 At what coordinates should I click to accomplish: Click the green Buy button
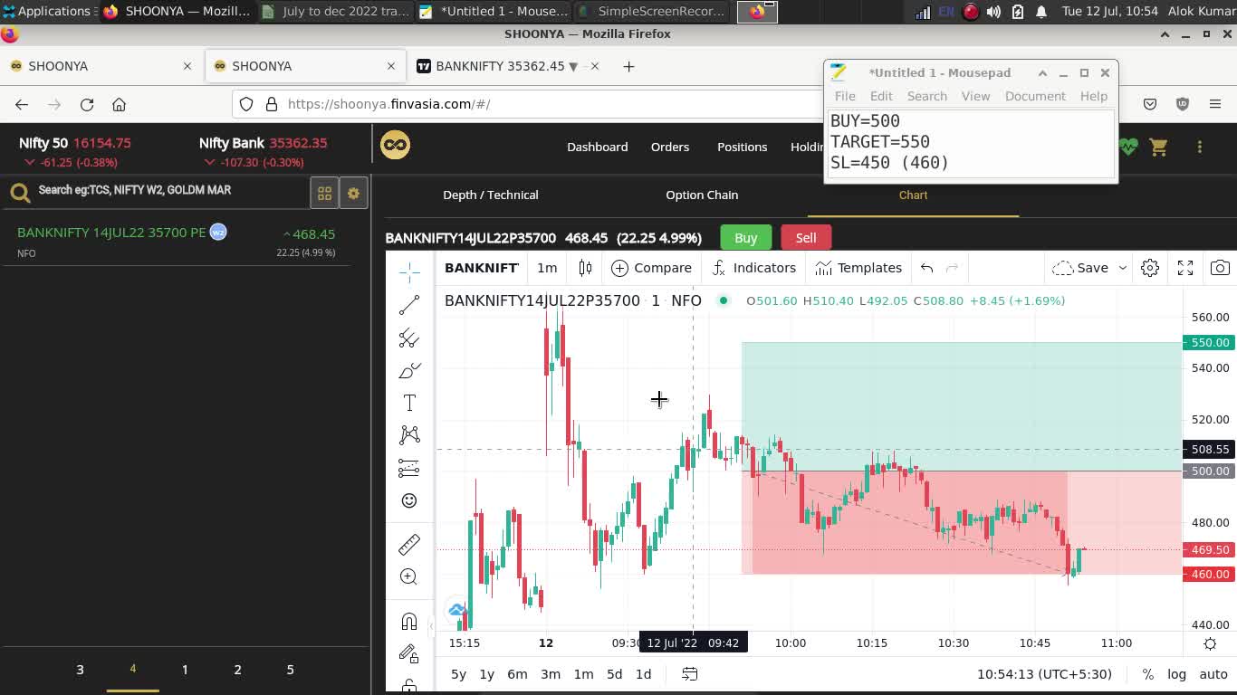click(746, 238)
